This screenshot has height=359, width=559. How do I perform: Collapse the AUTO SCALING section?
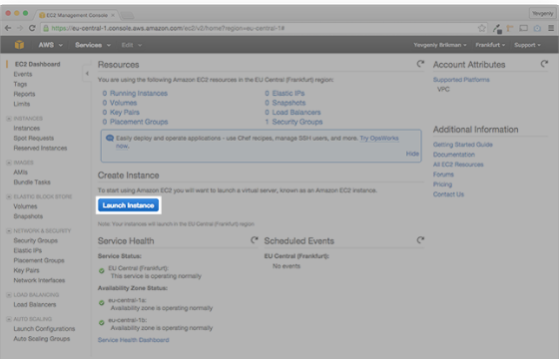9,319
